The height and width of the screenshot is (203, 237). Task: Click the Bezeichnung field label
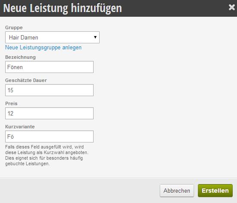click(x=21, y=57)
